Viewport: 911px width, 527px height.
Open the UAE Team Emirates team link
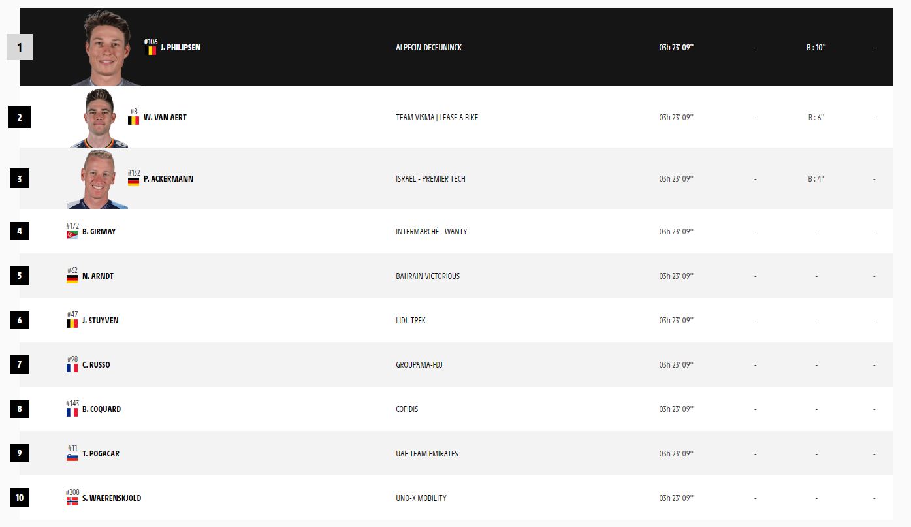[426, 454]
